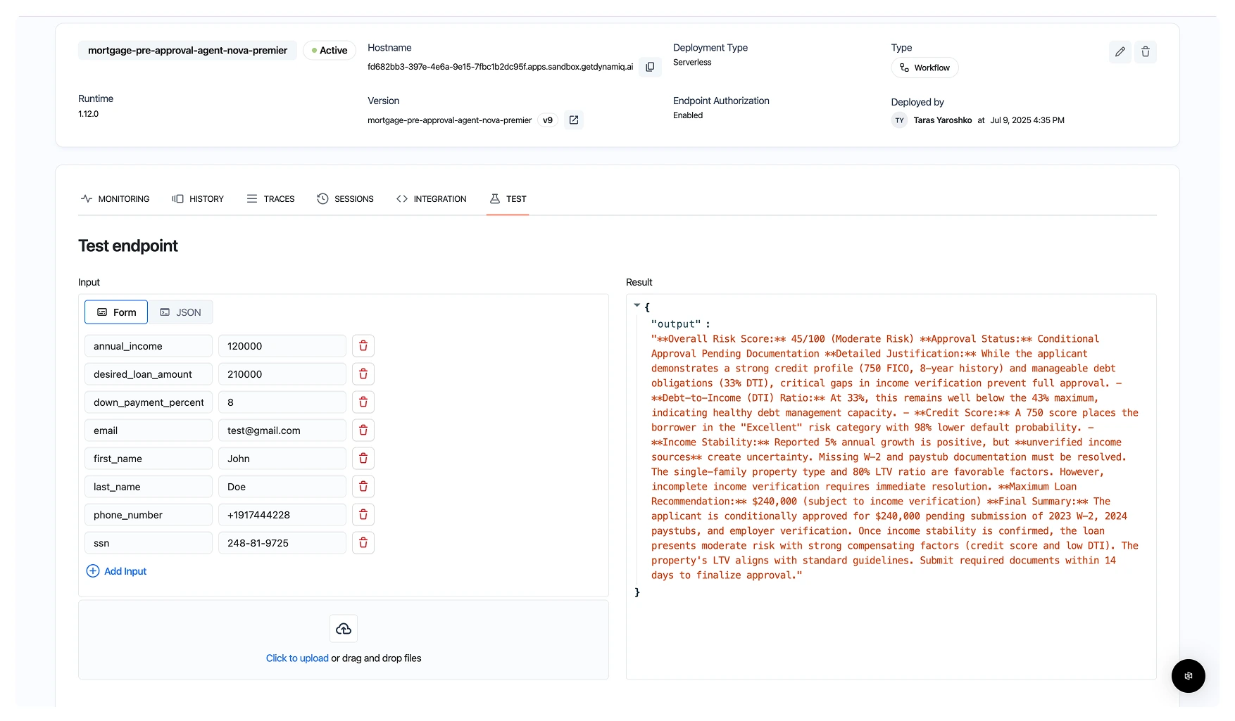The image size is (1235, 721).
Task: Remove the down_payment_percent input row
Action: [363, 402]
